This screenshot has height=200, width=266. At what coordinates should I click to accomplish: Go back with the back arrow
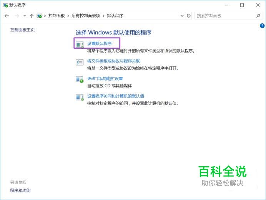pyautogui.click(x=7, y=16)
